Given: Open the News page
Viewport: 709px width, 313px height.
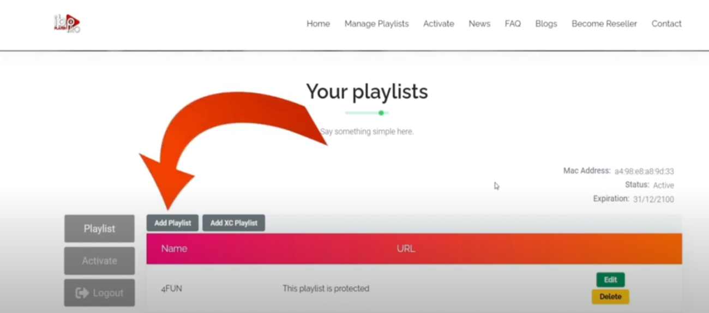Looking at the screenshot, I should coord(479,23).
